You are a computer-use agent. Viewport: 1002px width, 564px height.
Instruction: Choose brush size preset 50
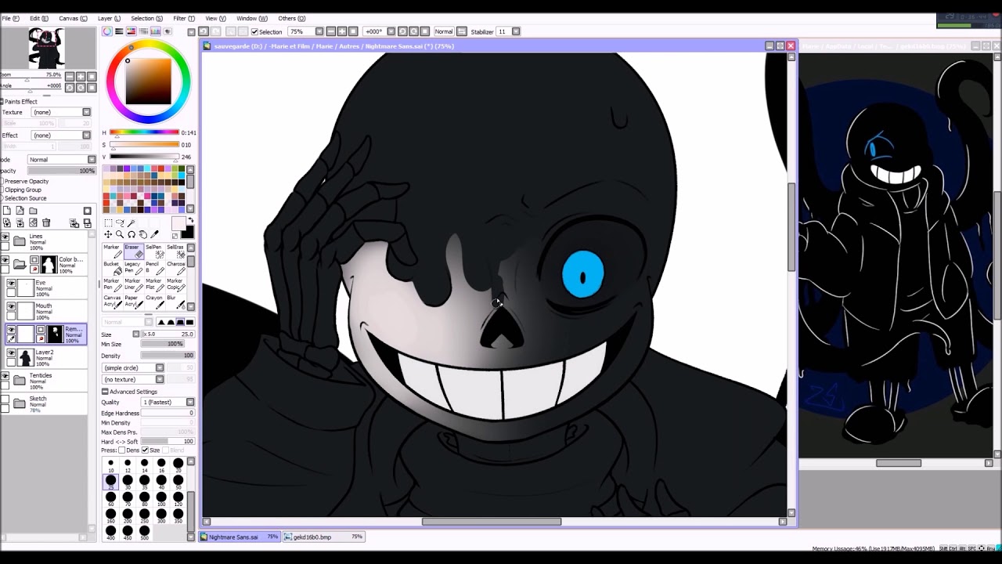(178, 483)
